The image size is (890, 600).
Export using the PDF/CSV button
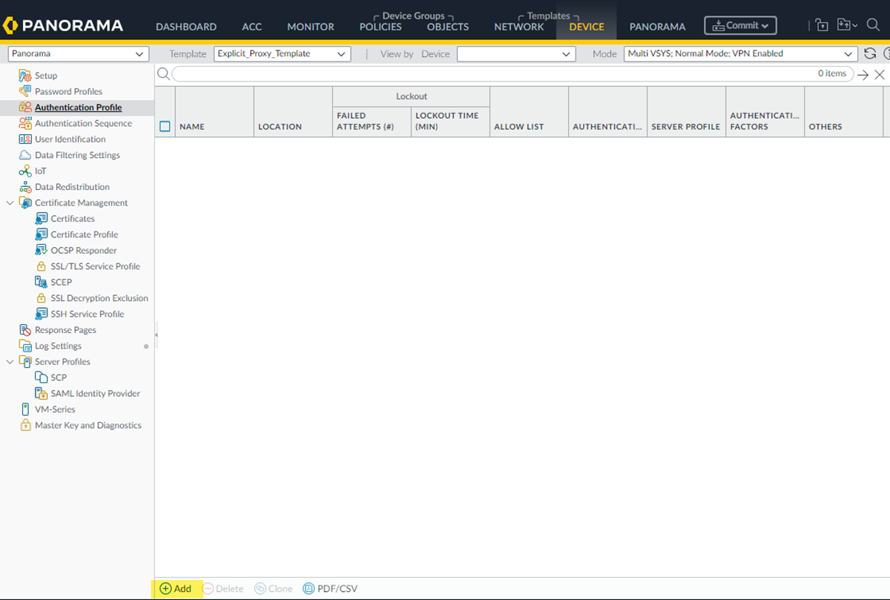tap(330, 589)
